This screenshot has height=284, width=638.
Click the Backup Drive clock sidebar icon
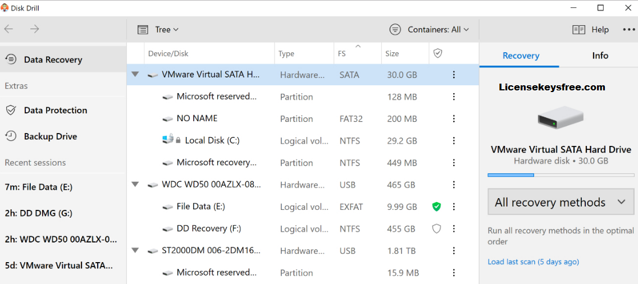coord(11,136)
